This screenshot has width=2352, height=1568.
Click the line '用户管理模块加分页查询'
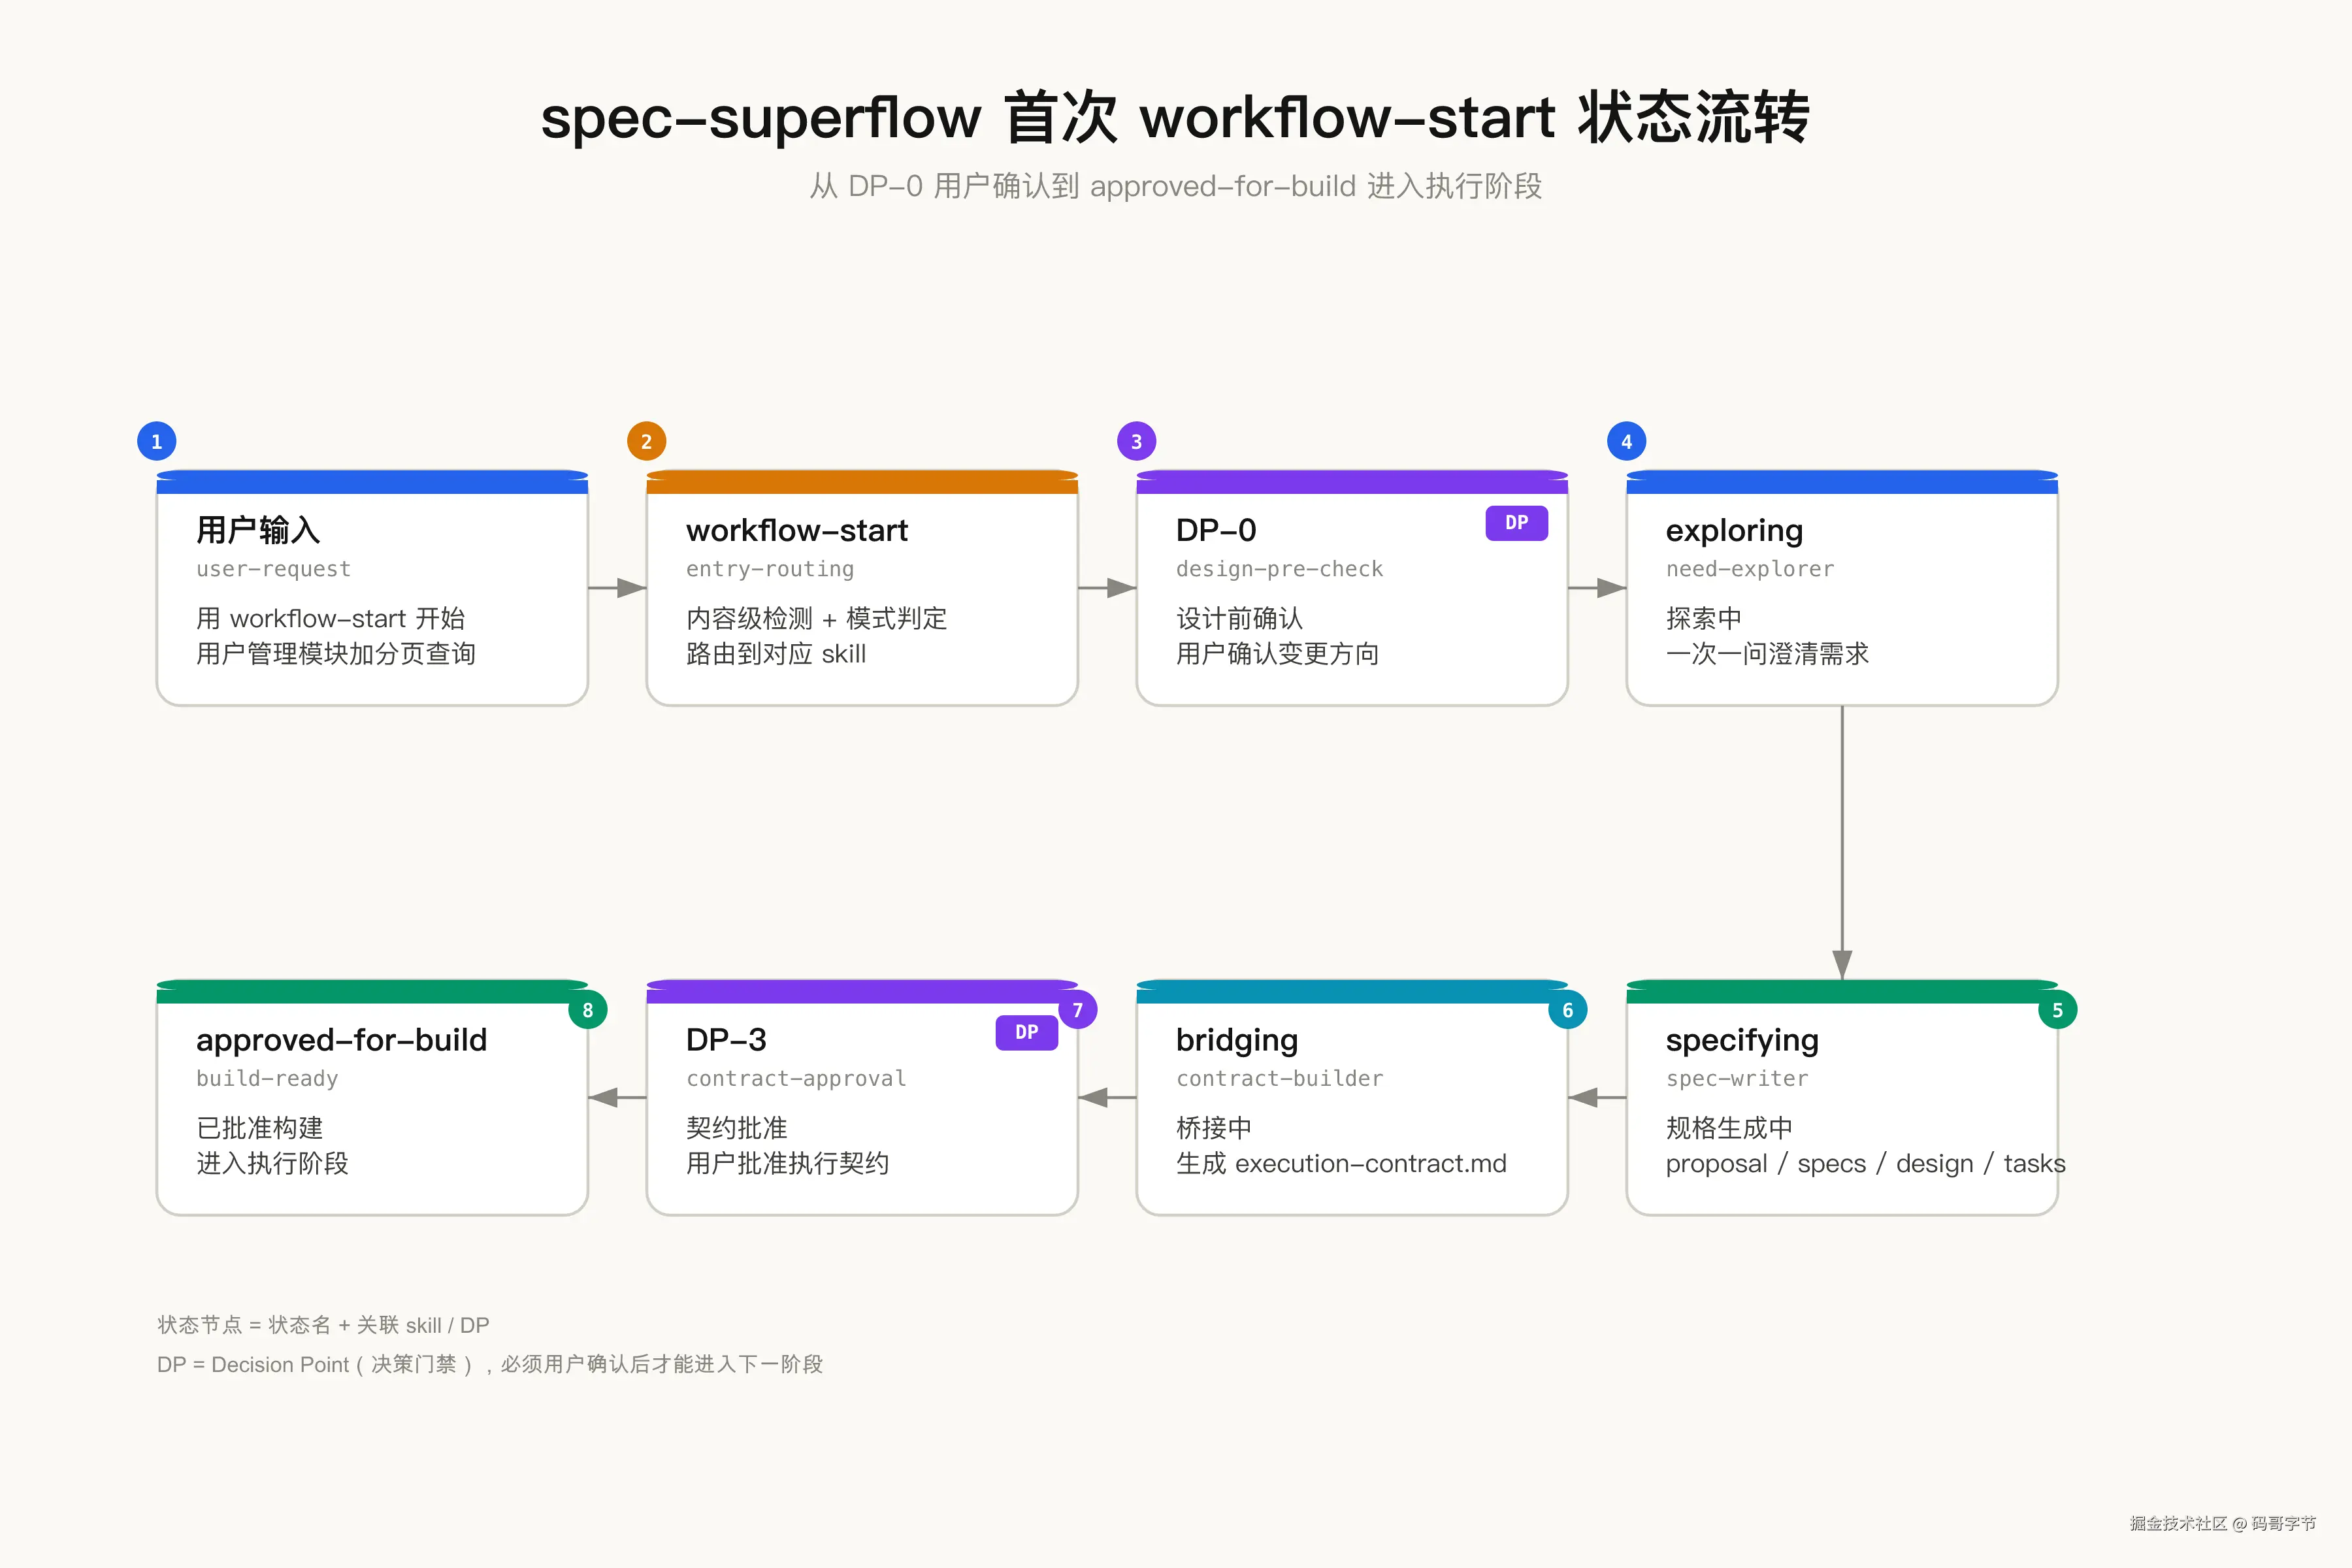coord(335,653)
